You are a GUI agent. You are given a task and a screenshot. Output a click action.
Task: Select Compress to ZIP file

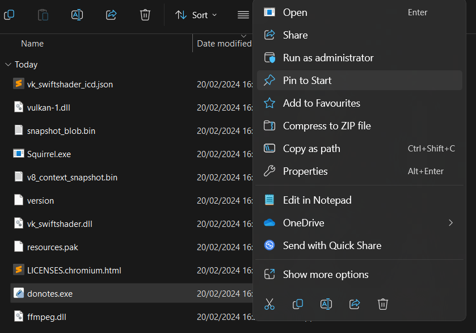click(x=327, y=126)
